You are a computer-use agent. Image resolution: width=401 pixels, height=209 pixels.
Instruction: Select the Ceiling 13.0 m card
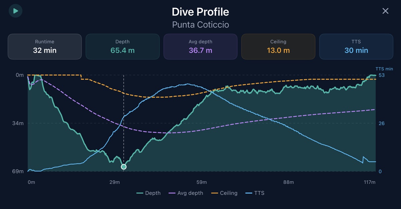click(x=278, y=47)
